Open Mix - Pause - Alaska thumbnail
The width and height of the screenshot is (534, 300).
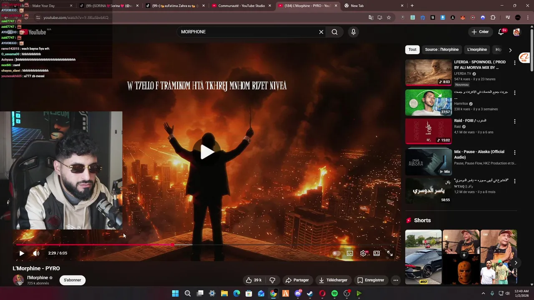(428, 161)
